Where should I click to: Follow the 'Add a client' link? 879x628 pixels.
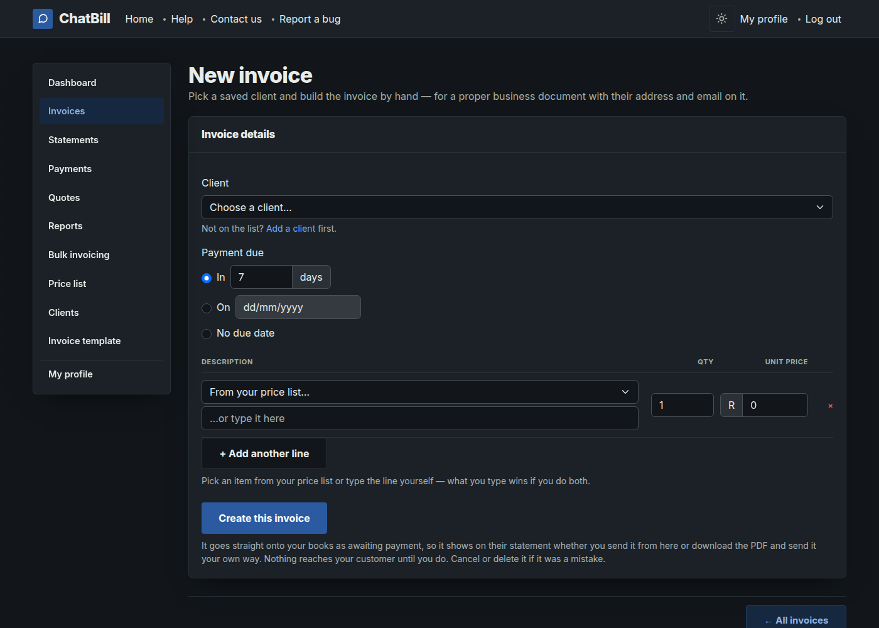pyautogui.click(x=291, y=229)
